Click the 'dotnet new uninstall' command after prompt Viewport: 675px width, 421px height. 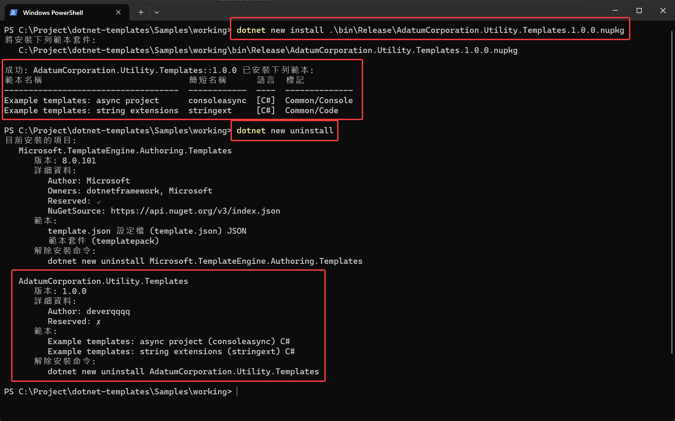click(285, 131)
